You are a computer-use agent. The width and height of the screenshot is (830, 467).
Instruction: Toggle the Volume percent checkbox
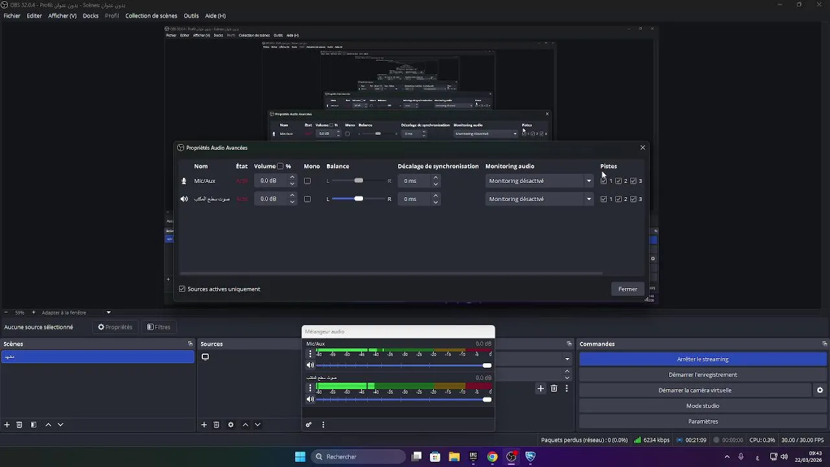[x=280, y=166]
